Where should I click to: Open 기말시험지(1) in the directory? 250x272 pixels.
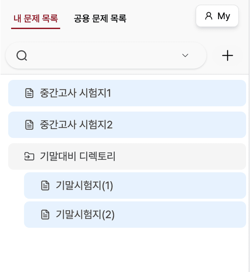135,185
